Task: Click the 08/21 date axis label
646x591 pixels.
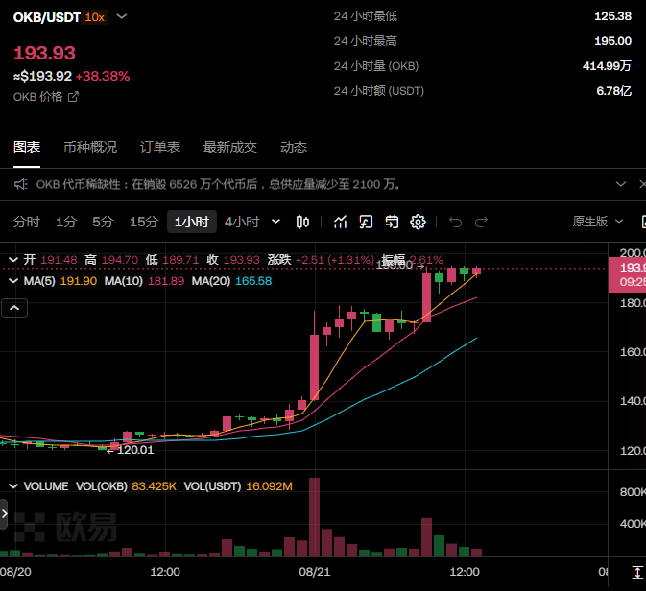Action: tap(315, 572)
